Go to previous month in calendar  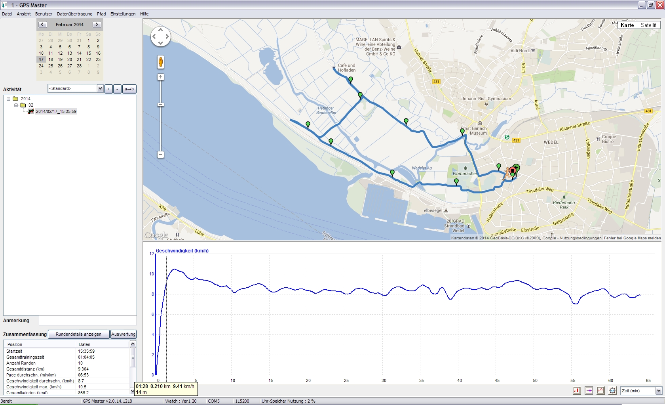(42, 25)
